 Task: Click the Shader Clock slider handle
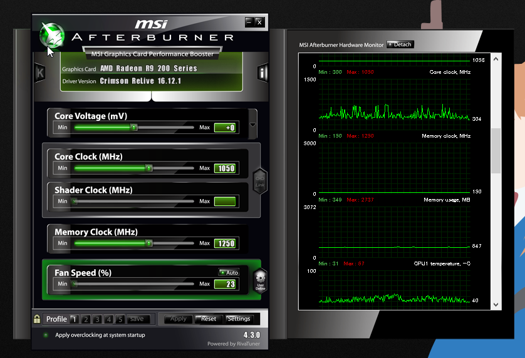(x=75, y=202)
